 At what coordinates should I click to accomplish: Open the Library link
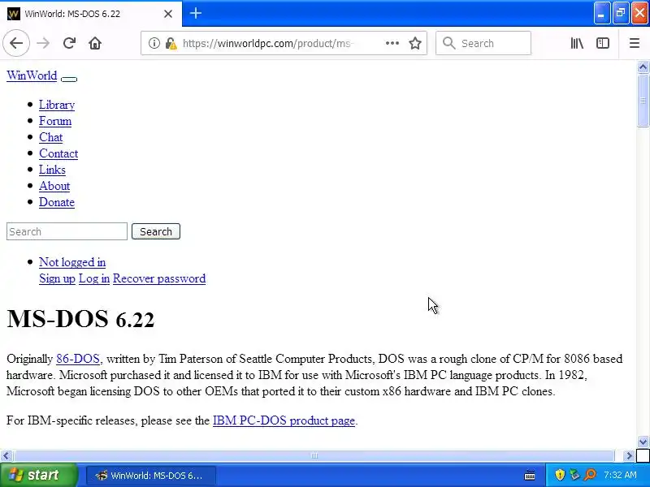(57, 105)
